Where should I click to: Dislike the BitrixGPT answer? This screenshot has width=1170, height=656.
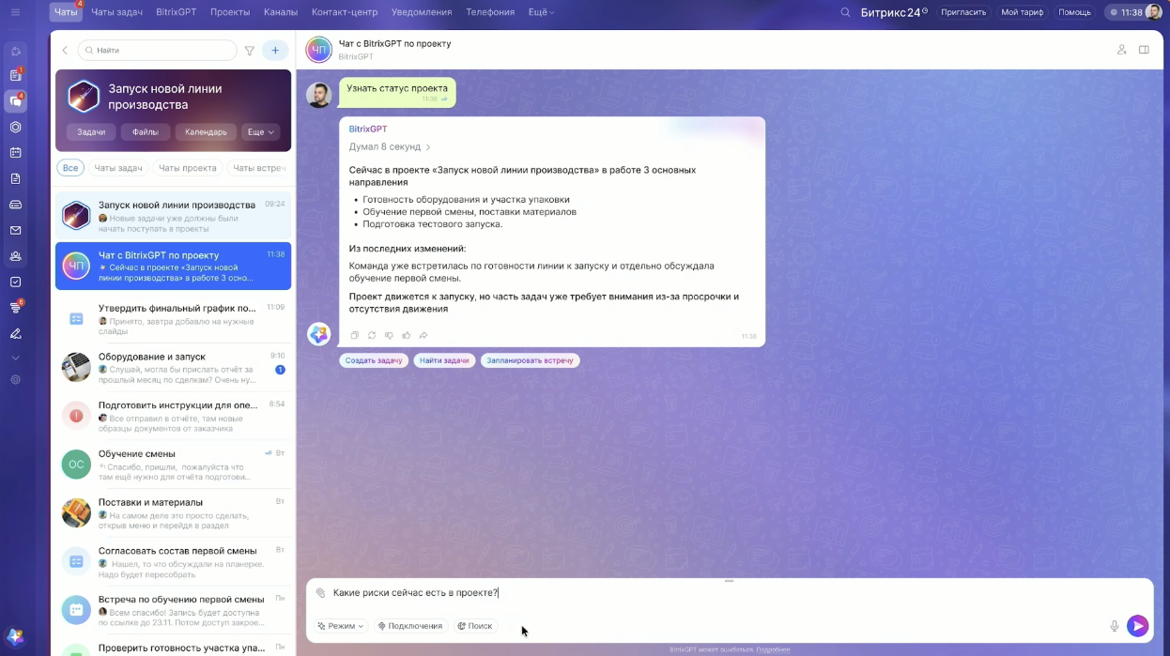click(389, 335)
